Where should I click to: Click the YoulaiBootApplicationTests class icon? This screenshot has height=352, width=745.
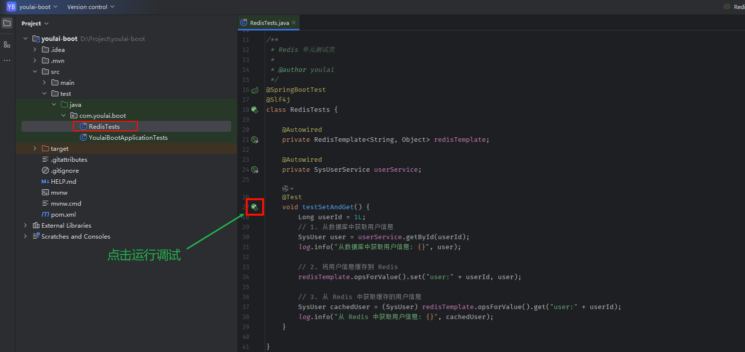[83, 138]
